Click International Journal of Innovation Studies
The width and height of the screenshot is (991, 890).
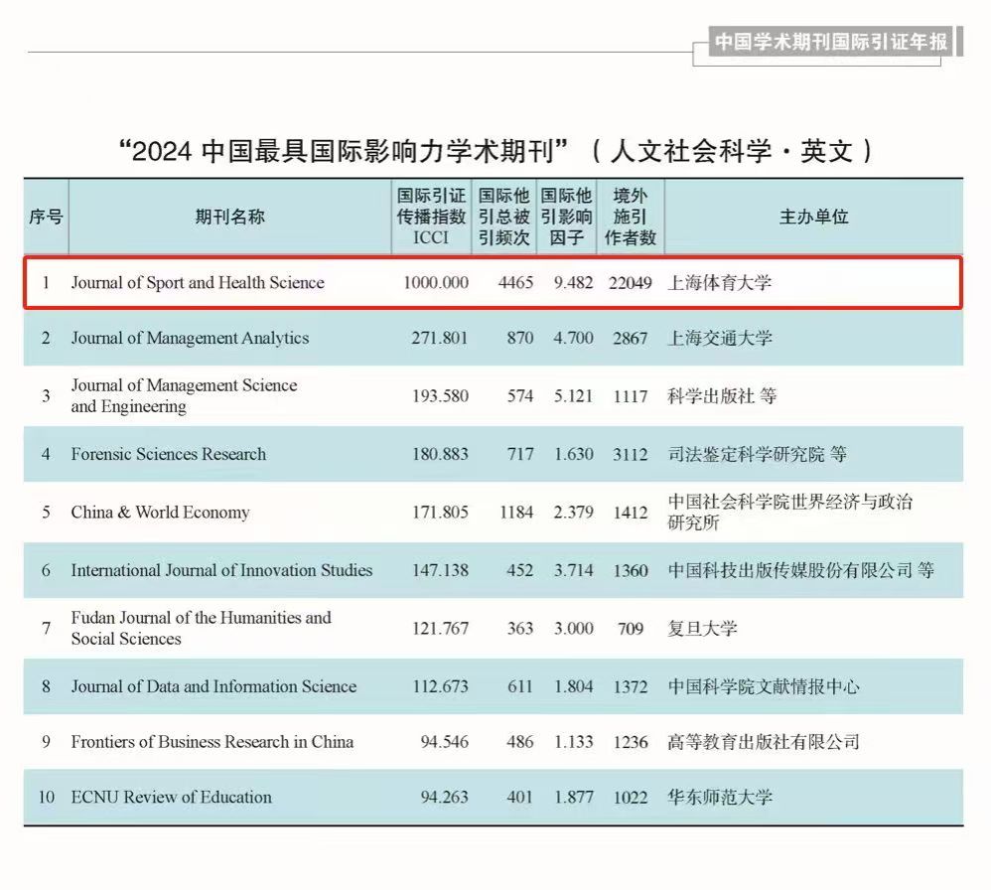point(221,571)
